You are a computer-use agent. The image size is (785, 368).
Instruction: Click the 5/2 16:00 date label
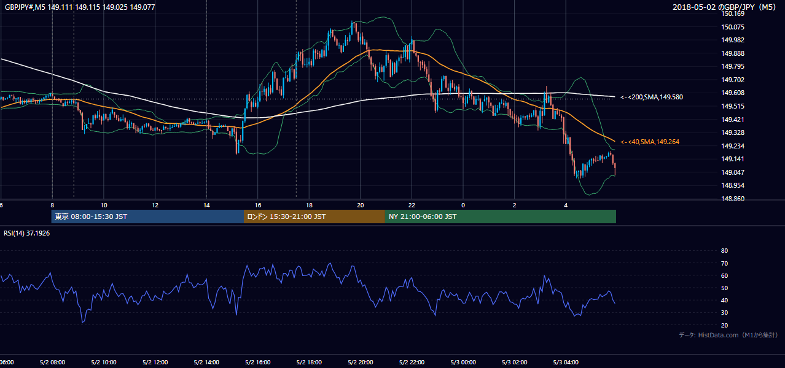[x=258, y=362]
